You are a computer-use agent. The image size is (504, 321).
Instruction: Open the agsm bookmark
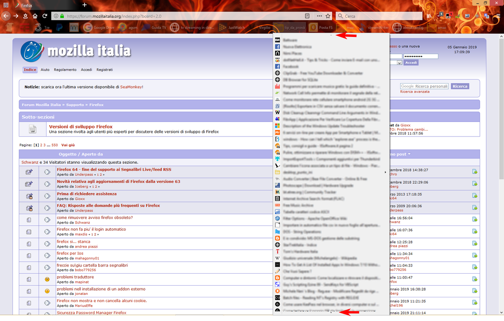click(x=128, y=28)
